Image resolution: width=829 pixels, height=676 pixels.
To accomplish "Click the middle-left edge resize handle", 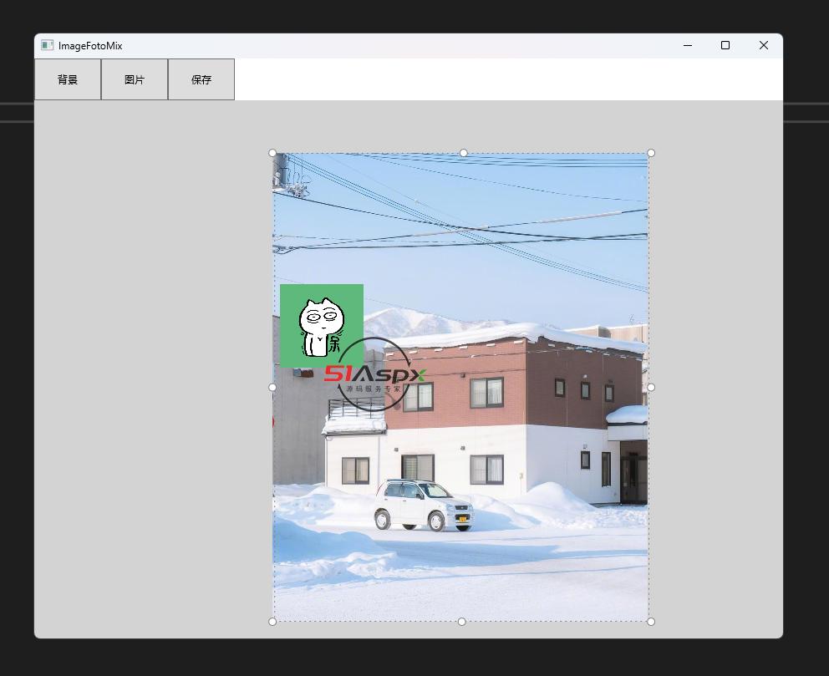I will (272, 387).
